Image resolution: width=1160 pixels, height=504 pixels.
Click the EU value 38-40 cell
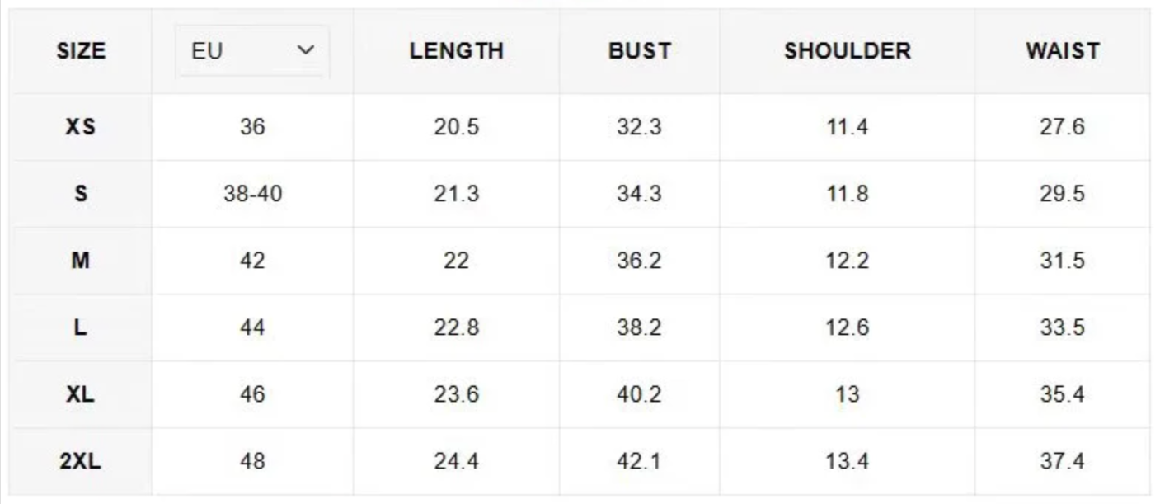(252, 195)
